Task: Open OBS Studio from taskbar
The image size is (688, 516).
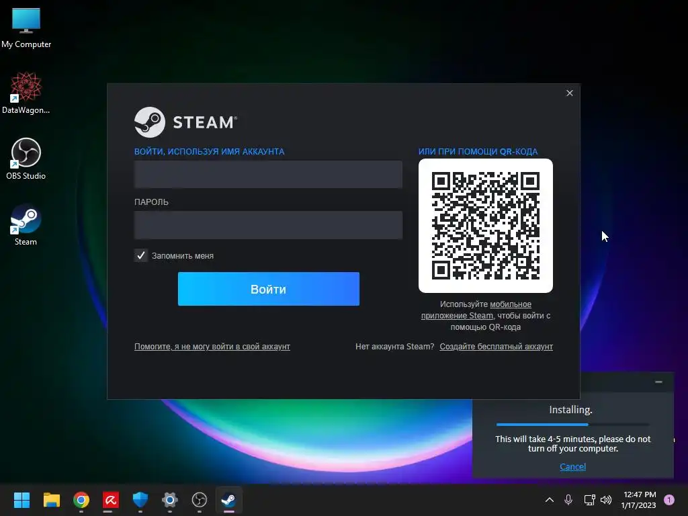Action: coord(199,500)
